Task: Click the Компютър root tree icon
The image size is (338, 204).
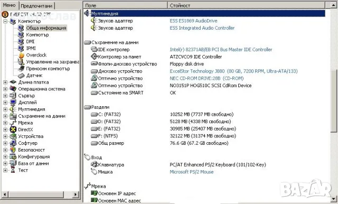Action: click(x=13, y=21)
